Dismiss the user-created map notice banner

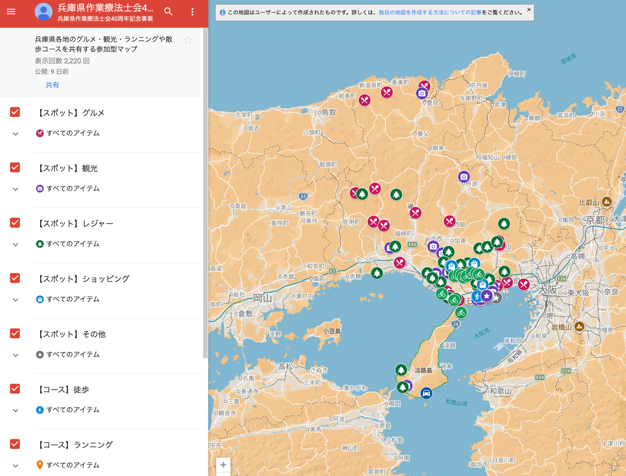tap(529, 10)
